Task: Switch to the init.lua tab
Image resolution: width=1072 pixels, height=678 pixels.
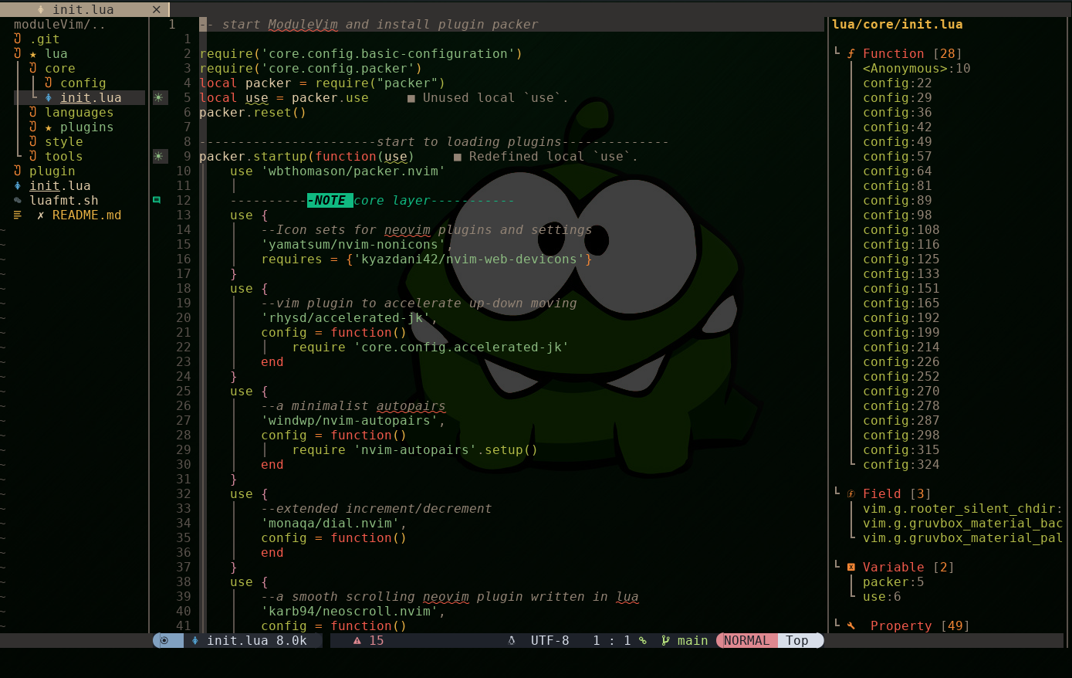Action: tap(83, 9)
